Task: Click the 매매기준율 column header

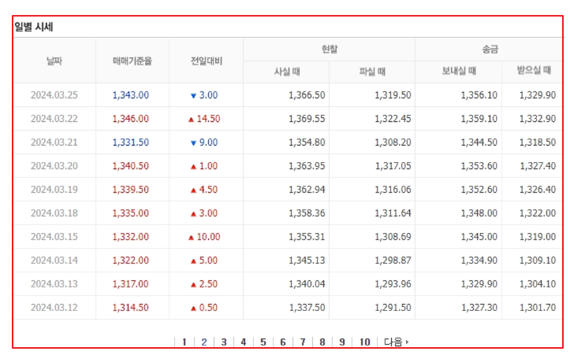Action: (x=132, y=61)
